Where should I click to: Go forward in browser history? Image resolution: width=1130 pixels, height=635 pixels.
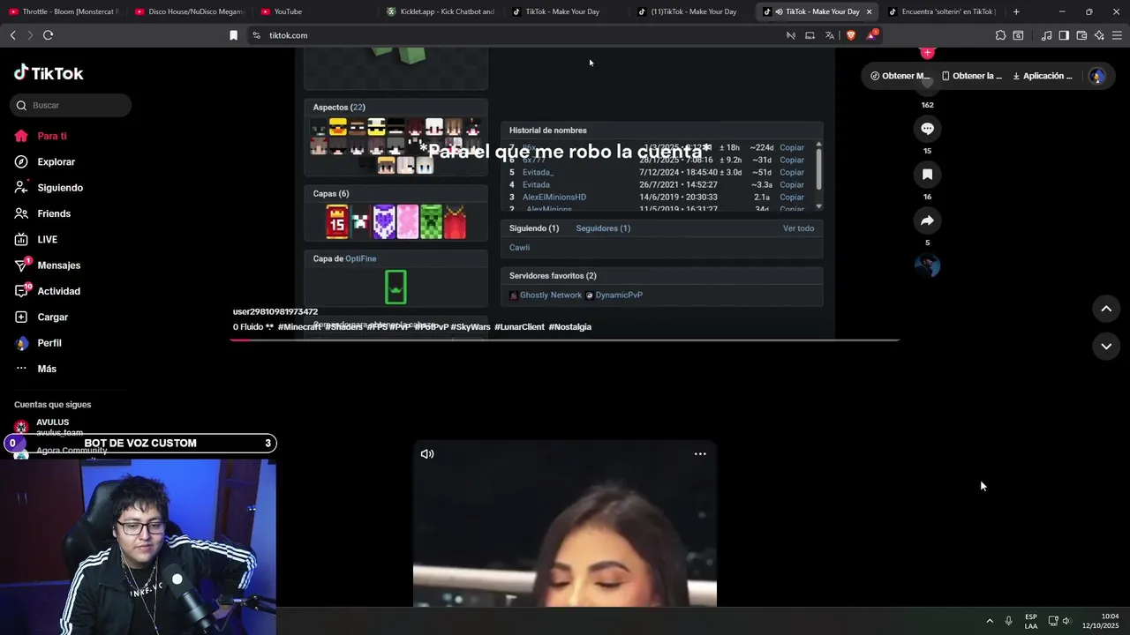pos(30,35)
